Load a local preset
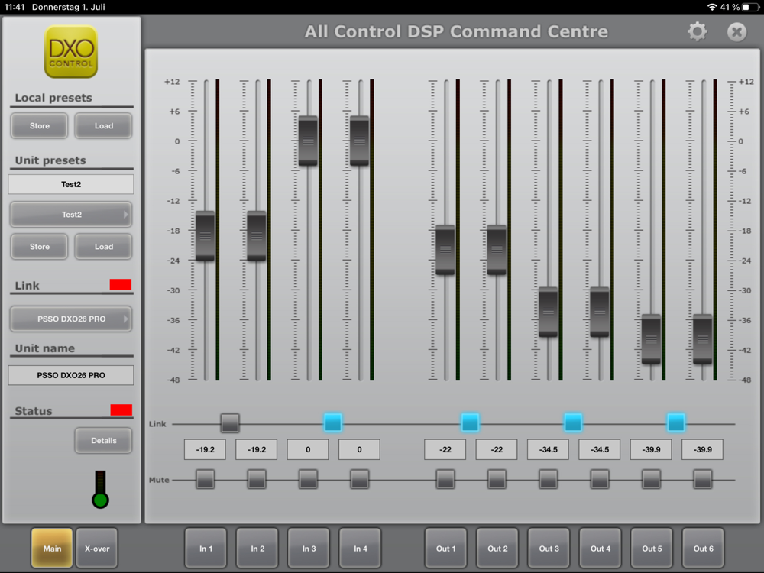 (103, 126)
